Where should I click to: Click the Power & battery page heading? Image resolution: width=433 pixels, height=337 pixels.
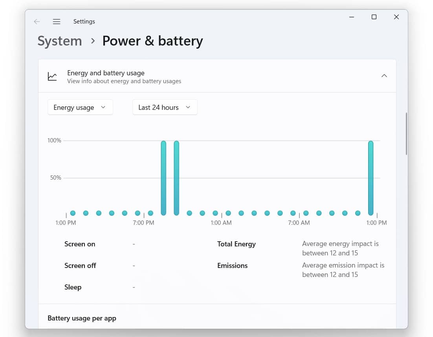(152, 41)
